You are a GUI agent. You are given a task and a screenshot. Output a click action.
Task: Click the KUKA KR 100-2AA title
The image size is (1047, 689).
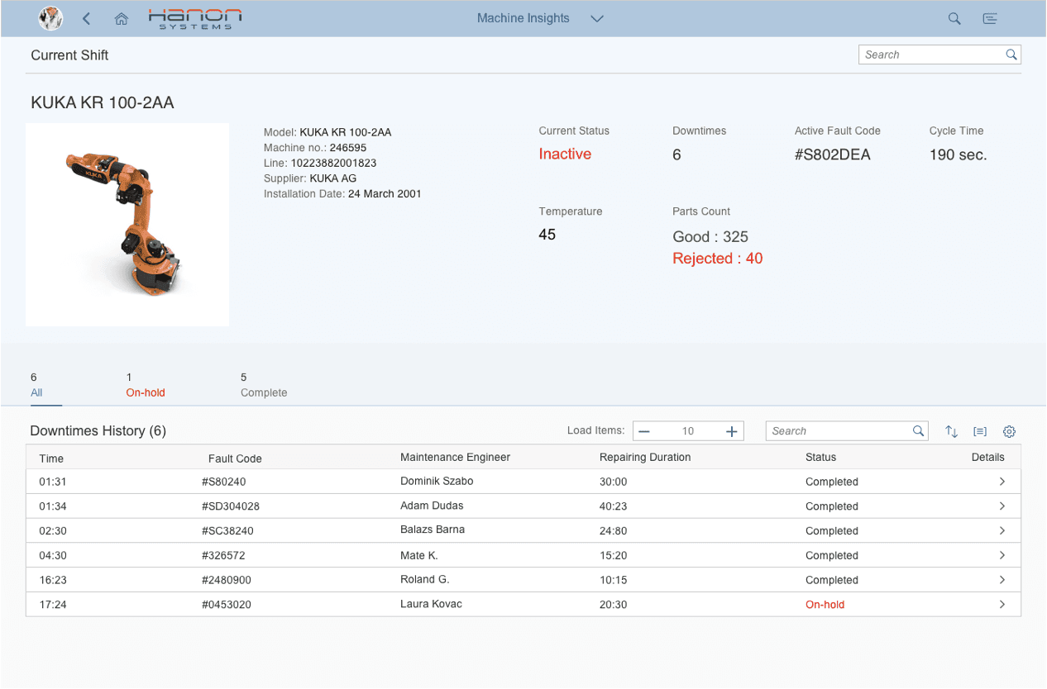pos(103,103)
